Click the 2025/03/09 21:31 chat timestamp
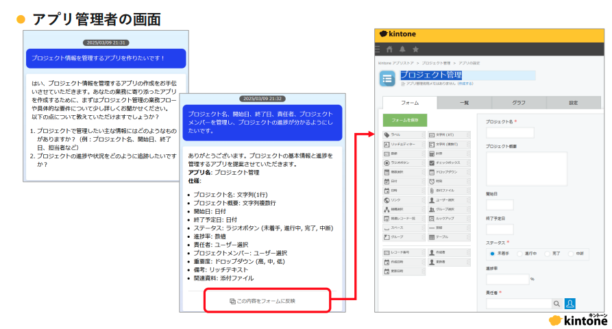The width and height of the screenshot is (612, 329). (106, 42)
